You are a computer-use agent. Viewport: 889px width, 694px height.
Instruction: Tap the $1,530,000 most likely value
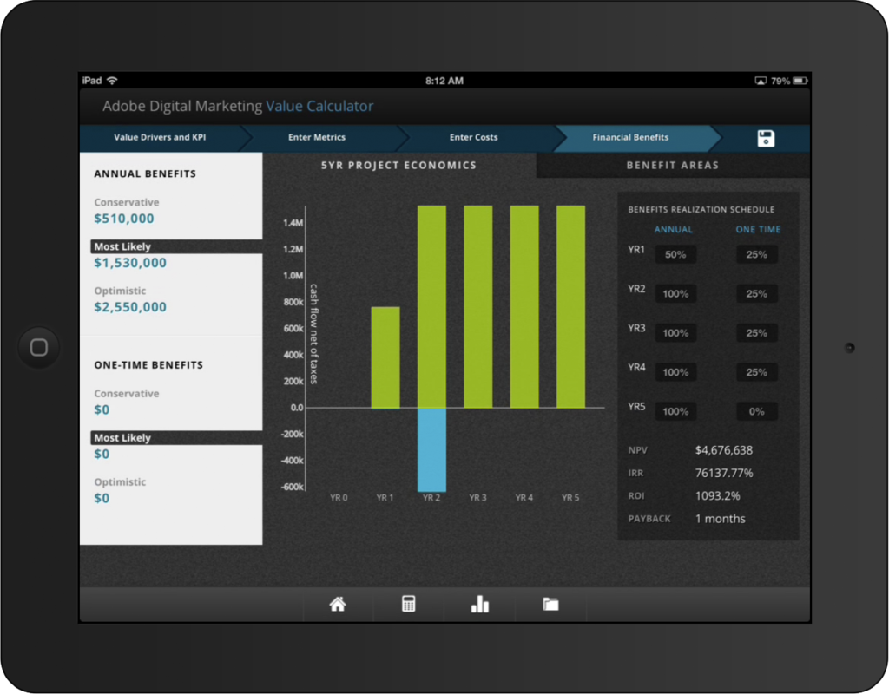coord(130,263)
